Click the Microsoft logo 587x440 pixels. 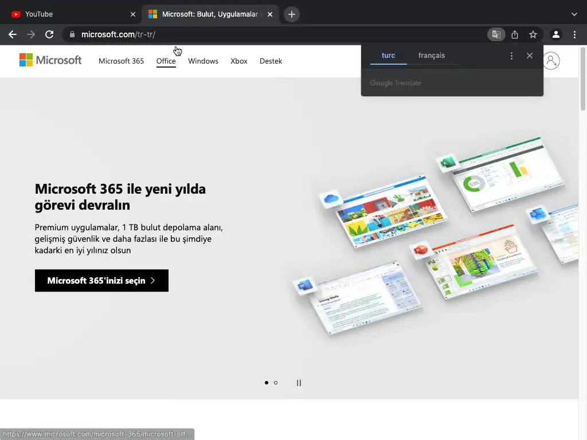pos(50,60)
